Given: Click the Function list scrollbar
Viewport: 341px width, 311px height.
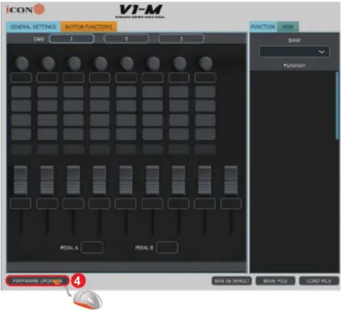Looking at the screenshot, I should [337, 106].
